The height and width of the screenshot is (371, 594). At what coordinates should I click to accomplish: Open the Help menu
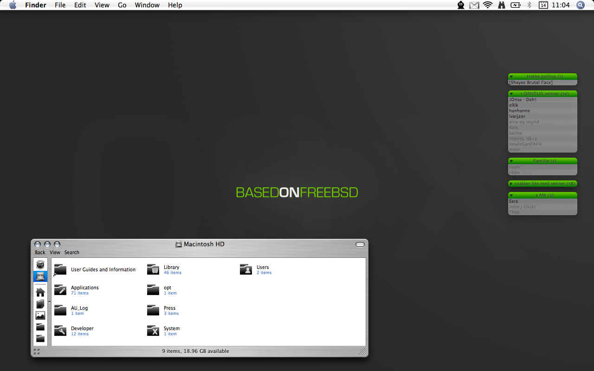[175, 5]
